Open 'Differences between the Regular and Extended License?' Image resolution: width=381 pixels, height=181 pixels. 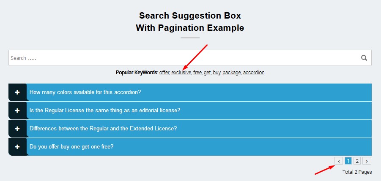[103, 129]
